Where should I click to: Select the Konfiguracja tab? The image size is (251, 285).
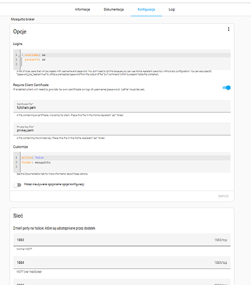click(x=146, y=10)
